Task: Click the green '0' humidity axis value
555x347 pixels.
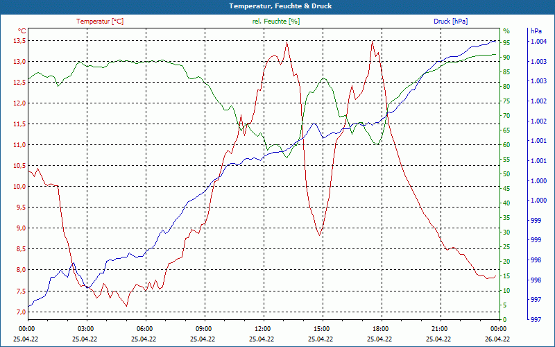Action: coord(505,320)
